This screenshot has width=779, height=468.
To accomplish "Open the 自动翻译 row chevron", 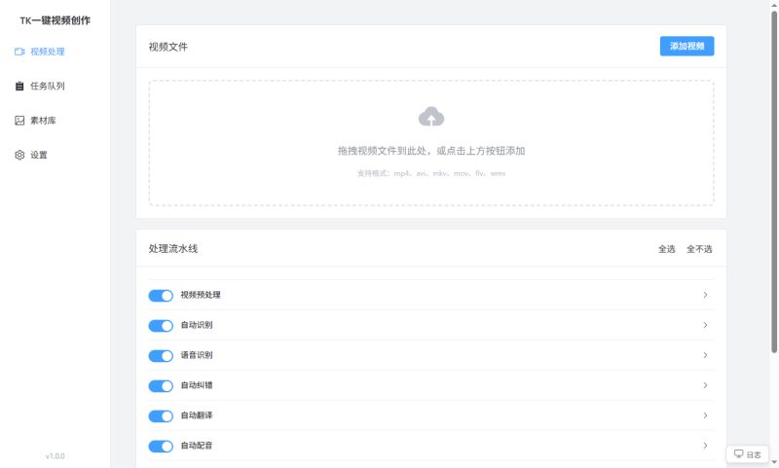I will tap(705, 415).
